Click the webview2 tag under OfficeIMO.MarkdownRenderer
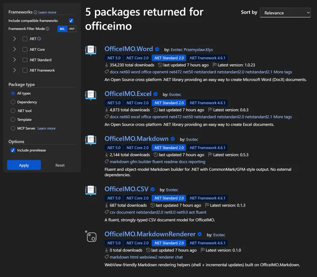Viewport: 317px width, 277px height. coord(148,257)
